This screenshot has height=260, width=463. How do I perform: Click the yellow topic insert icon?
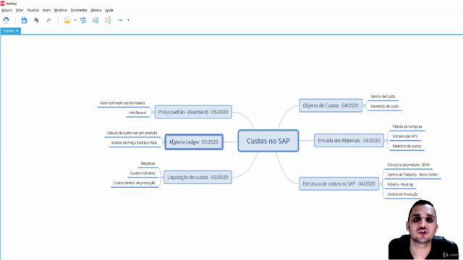pos(67,20)
